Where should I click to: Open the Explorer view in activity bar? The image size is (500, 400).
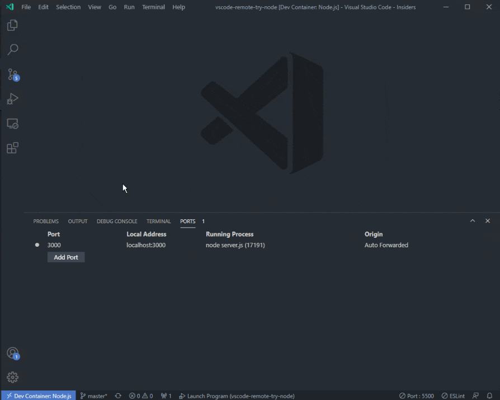click(x=12, y=25)
